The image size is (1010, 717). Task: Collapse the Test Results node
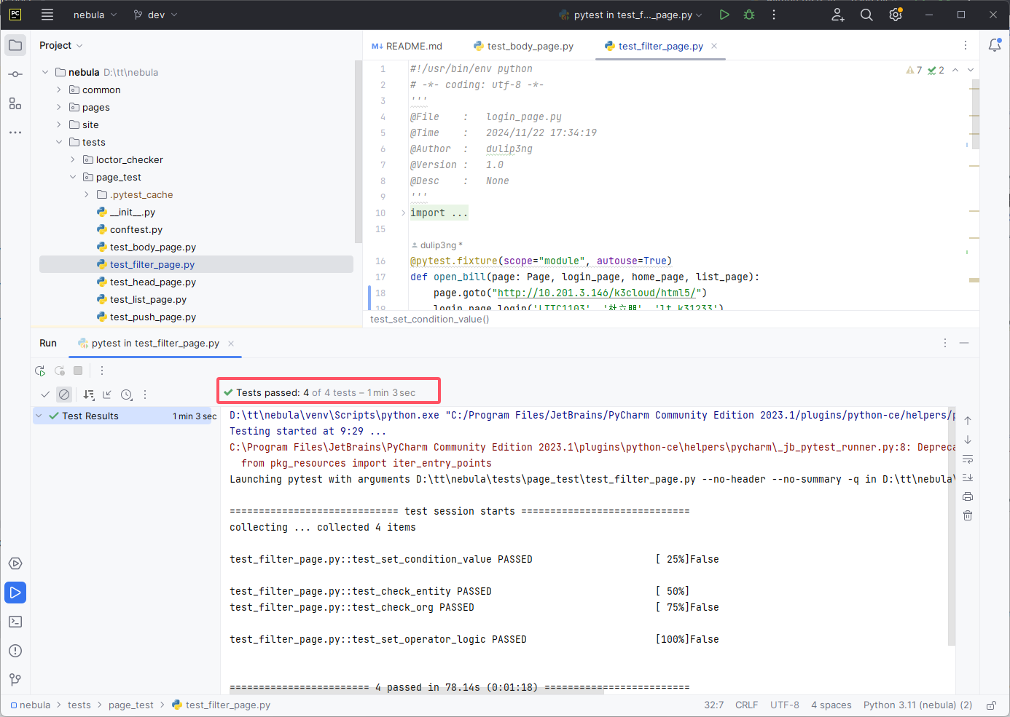coord(39,416)
